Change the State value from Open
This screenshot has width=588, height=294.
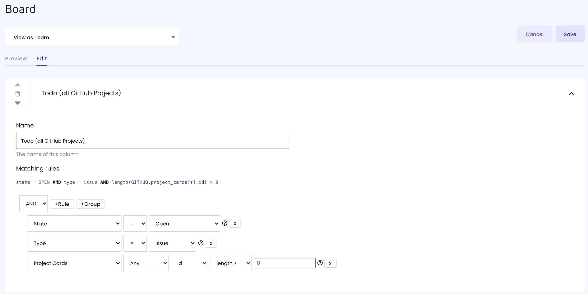[184, 223]
